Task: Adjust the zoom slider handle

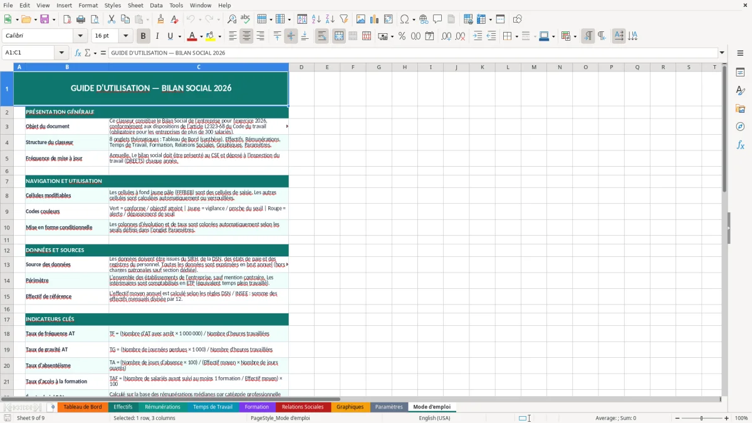Action: tap(702, 418)
